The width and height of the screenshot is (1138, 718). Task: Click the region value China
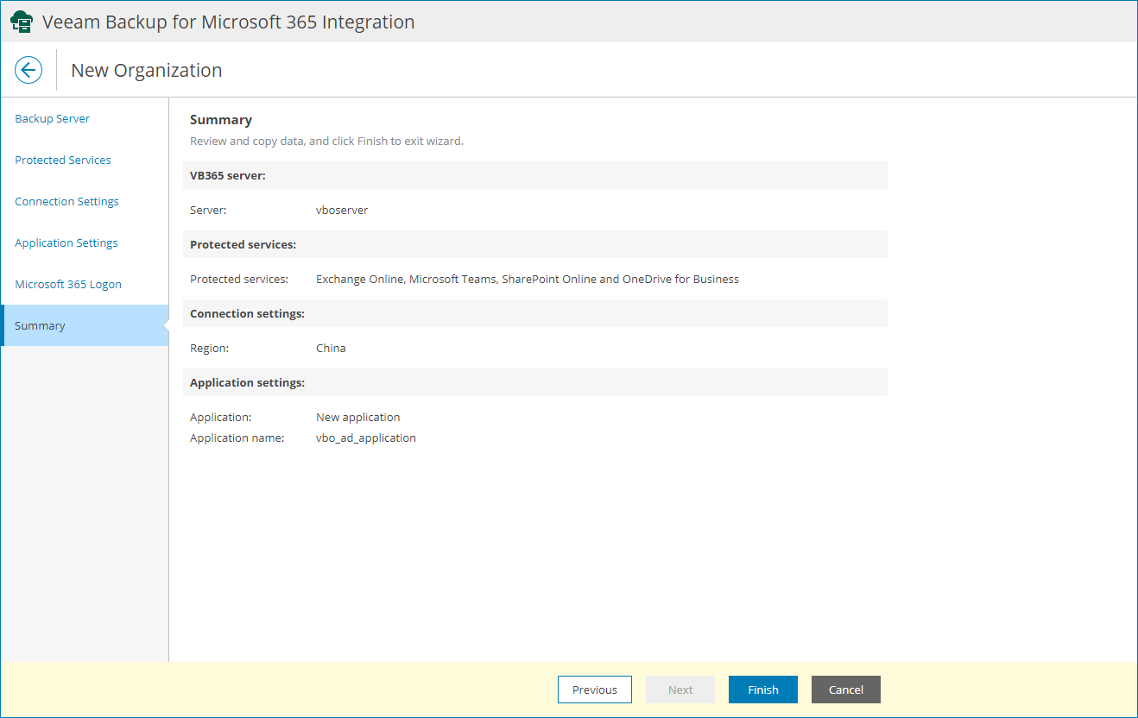[x=331, y=348]
